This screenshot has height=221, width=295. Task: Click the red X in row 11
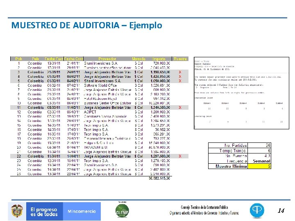pyautogui.click(x=180, y=108)
